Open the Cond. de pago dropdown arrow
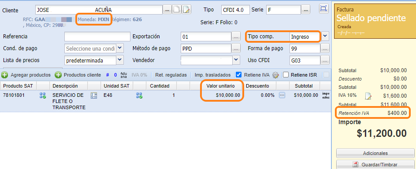Screen dimensions: 416x169 (x=120, y=48)
